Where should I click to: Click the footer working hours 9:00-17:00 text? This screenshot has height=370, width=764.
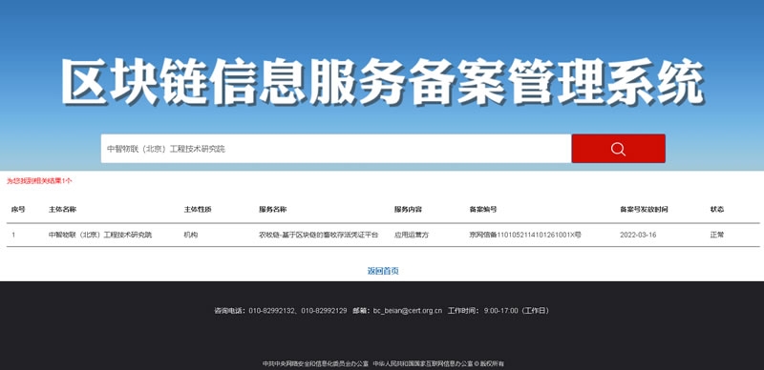[x=517, y=311]
